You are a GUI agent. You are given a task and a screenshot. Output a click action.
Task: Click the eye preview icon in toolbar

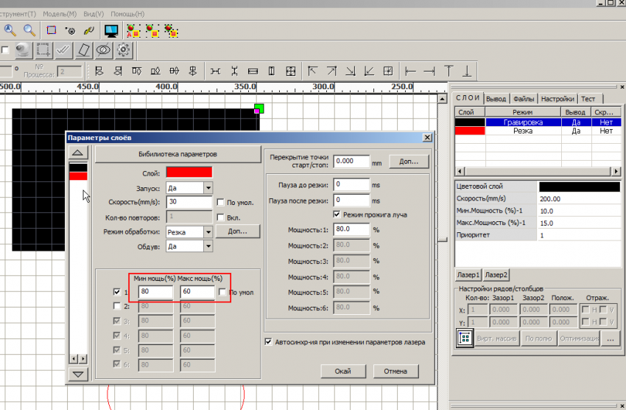[x=103, y=50]
